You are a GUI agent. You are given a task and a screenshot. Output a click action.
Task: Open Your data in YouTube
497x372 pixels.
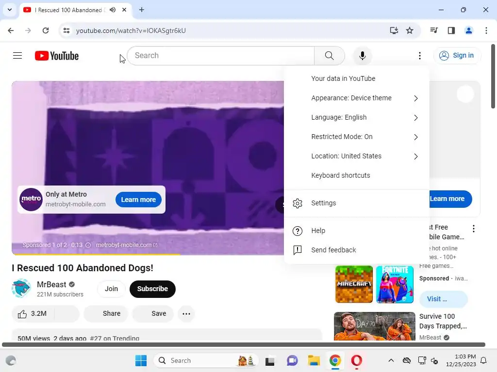pyautogui.click(x=357, y=78)
